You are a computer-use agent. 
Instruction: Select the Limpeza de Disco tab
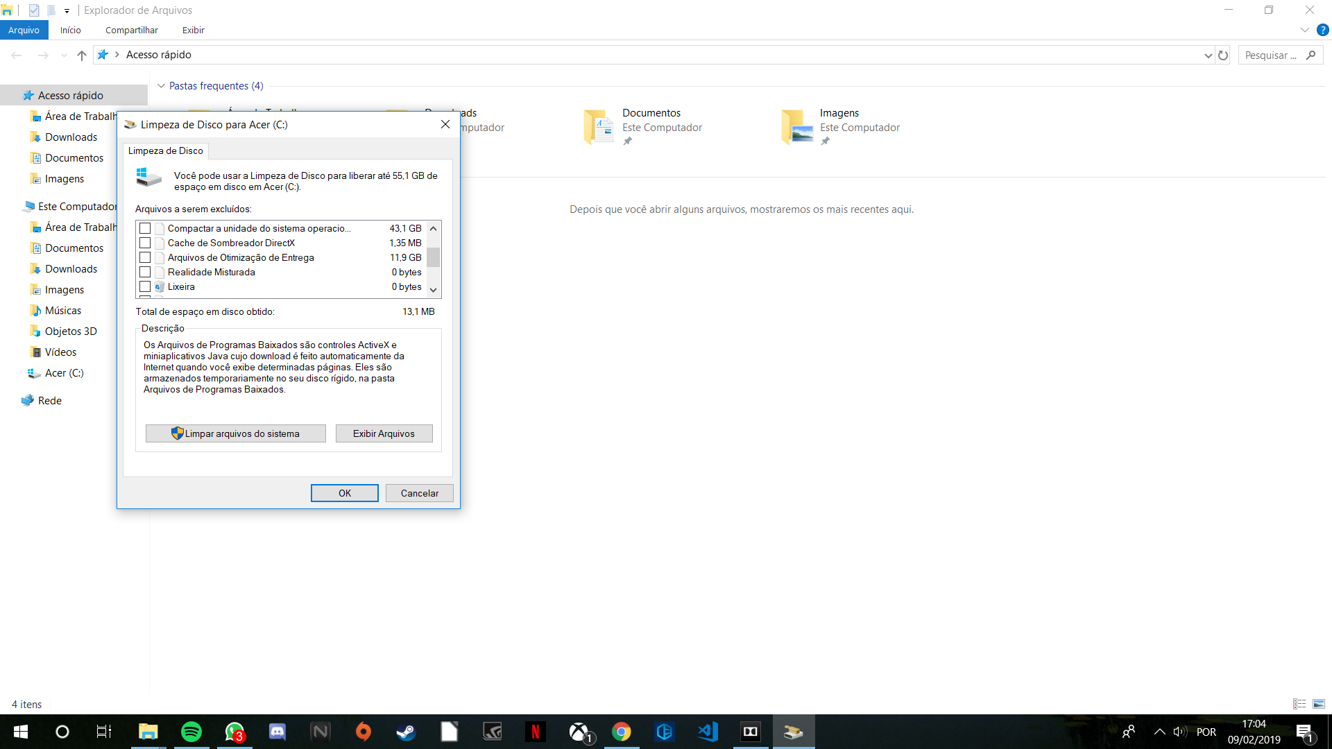pos(166,150)
